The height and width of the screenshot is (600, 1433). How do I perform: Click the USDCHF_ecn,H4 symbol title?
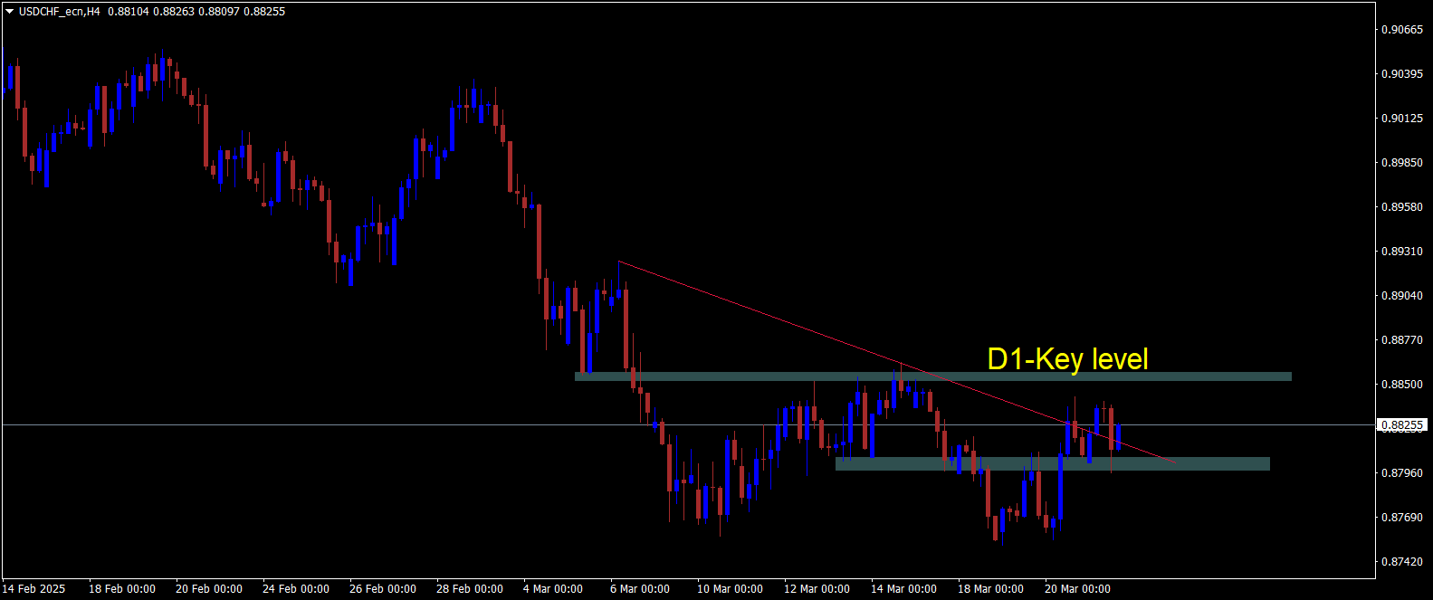[x=59, y=12]
